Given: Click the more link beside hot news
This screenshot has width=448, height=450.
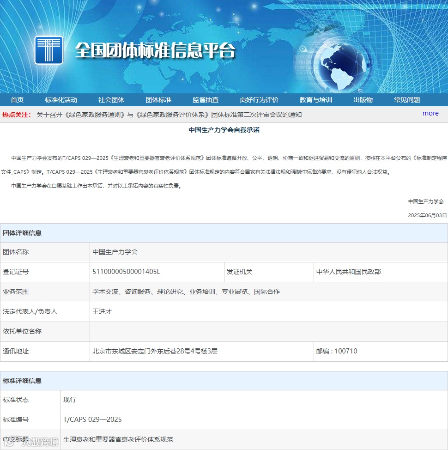Looking at the screenshot, I should (430, 113).
